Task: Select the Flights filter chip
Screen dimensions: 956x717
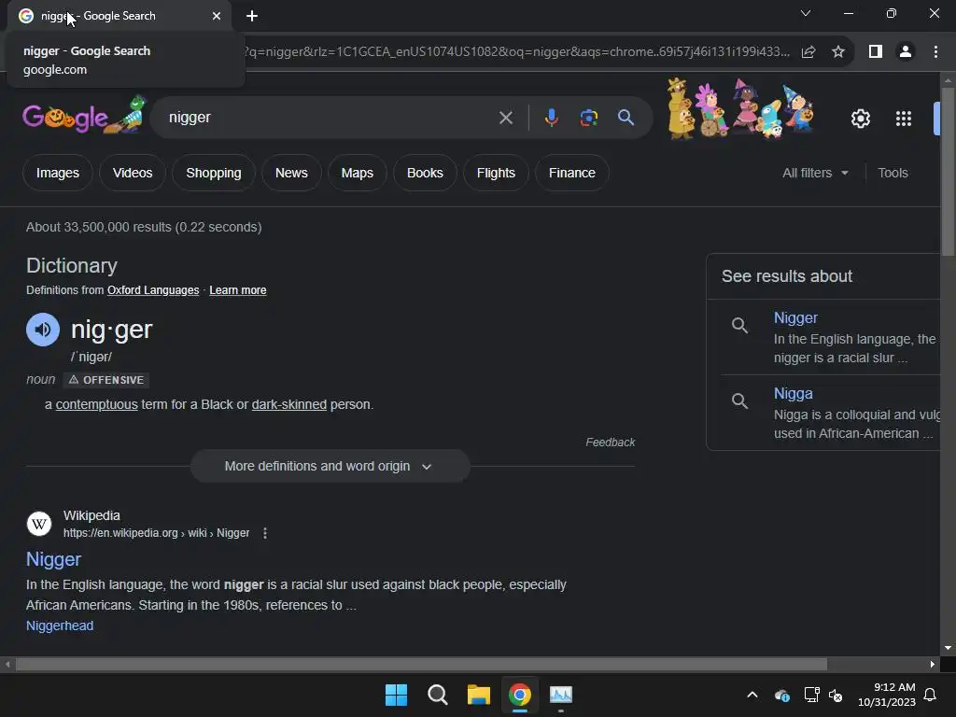Action: coord(496,173)
